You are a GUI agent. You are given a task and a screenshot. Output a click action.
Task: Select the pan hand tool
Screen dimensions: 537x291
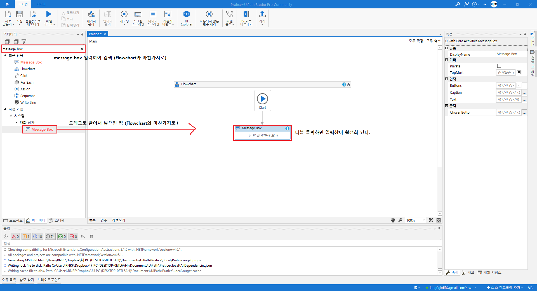click(393, 220)
